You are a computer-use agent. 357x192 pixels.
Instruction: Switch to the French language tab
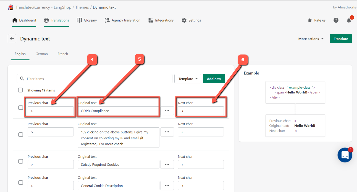pyautogui.click(x=63, y=54)
